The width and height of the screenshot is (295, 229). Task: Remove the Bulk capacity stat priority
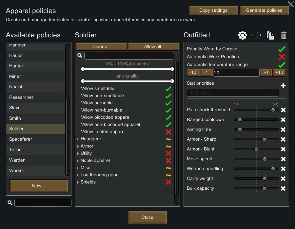coord(283,188)
